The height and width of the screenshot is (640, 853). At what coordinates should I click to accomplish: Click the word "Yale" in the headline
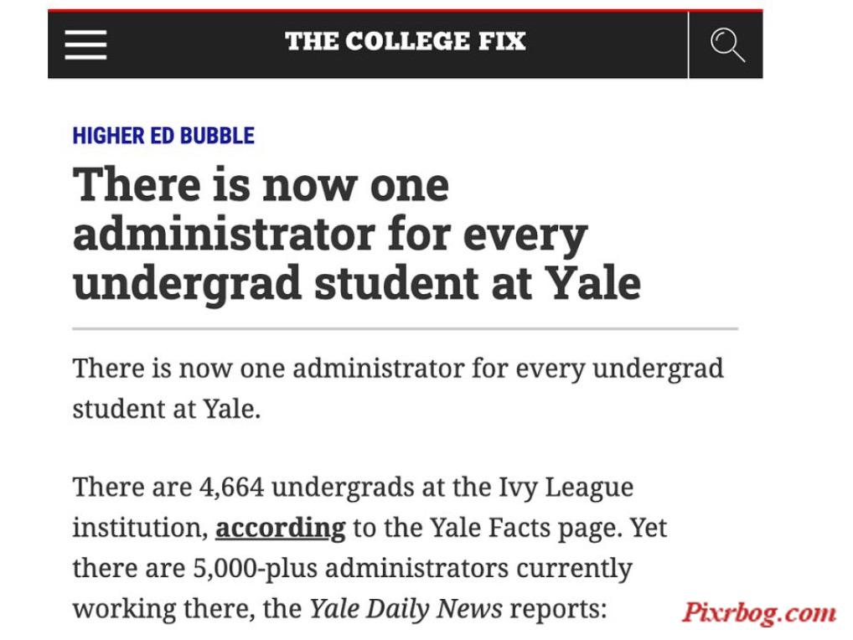593,283
